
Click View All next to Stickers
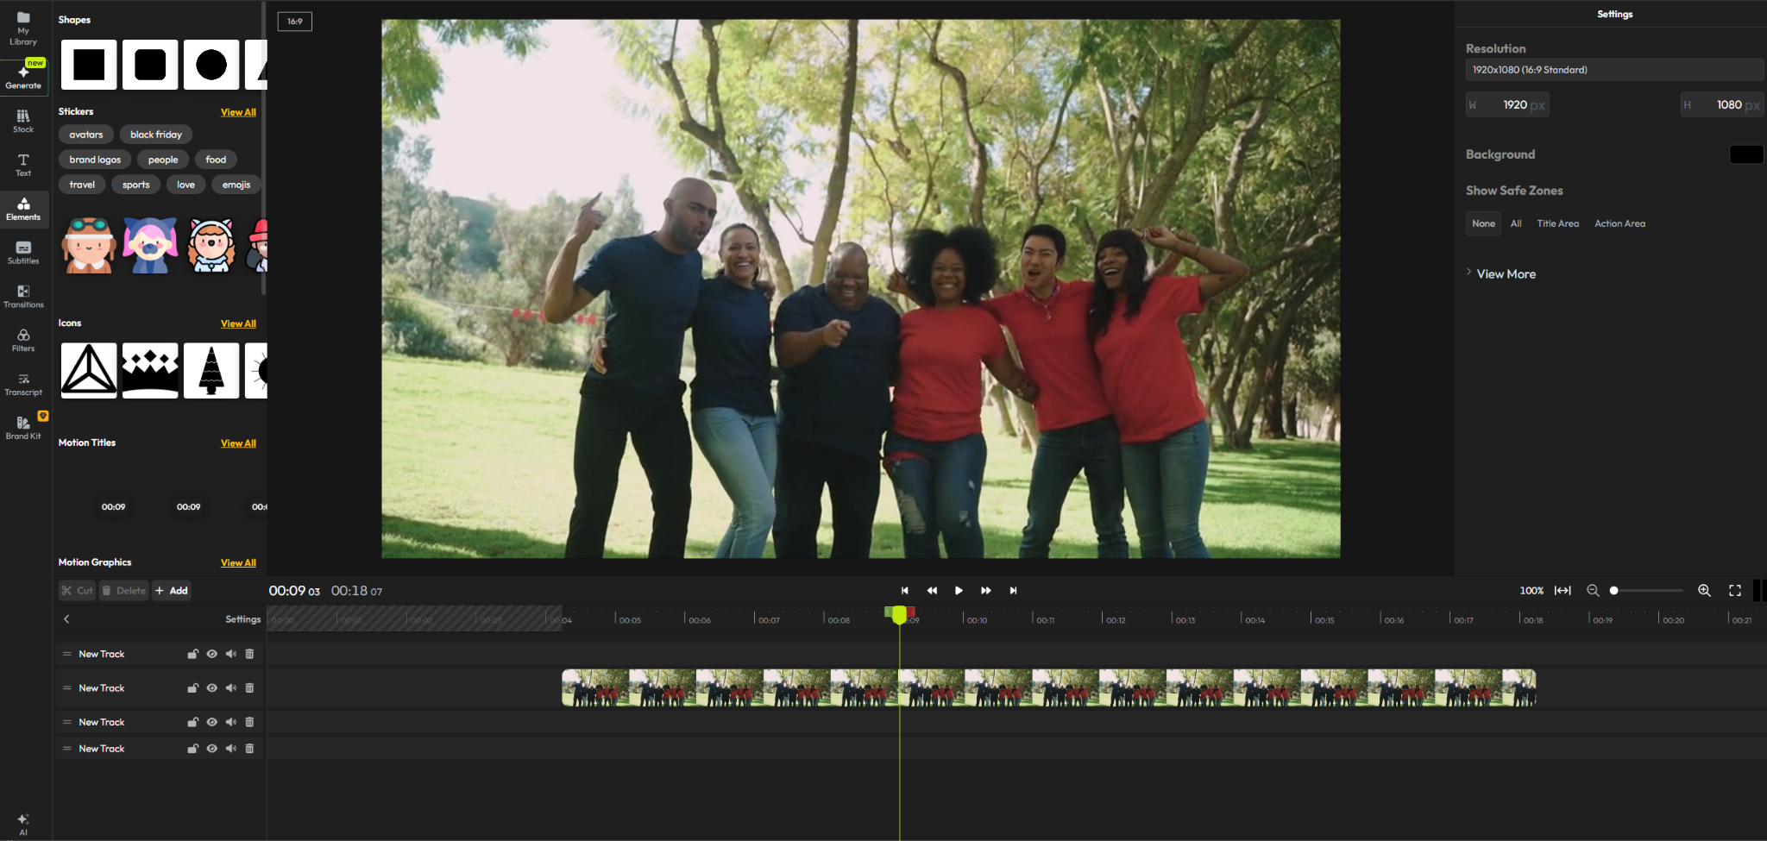tap(238, 112)
